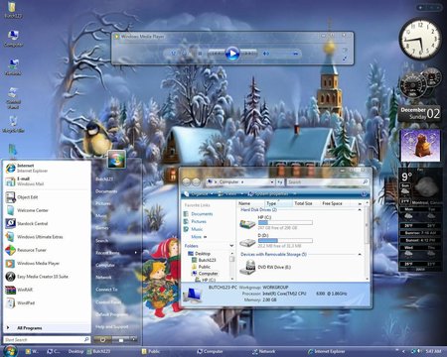This screenshot has height=357, width=447.
Task: Select the D (D:) drive
Action: tap(276, 240)
